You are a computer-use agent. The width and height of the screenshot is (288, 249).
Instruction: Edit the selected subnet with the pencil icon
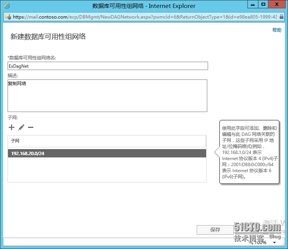(21, 128)
